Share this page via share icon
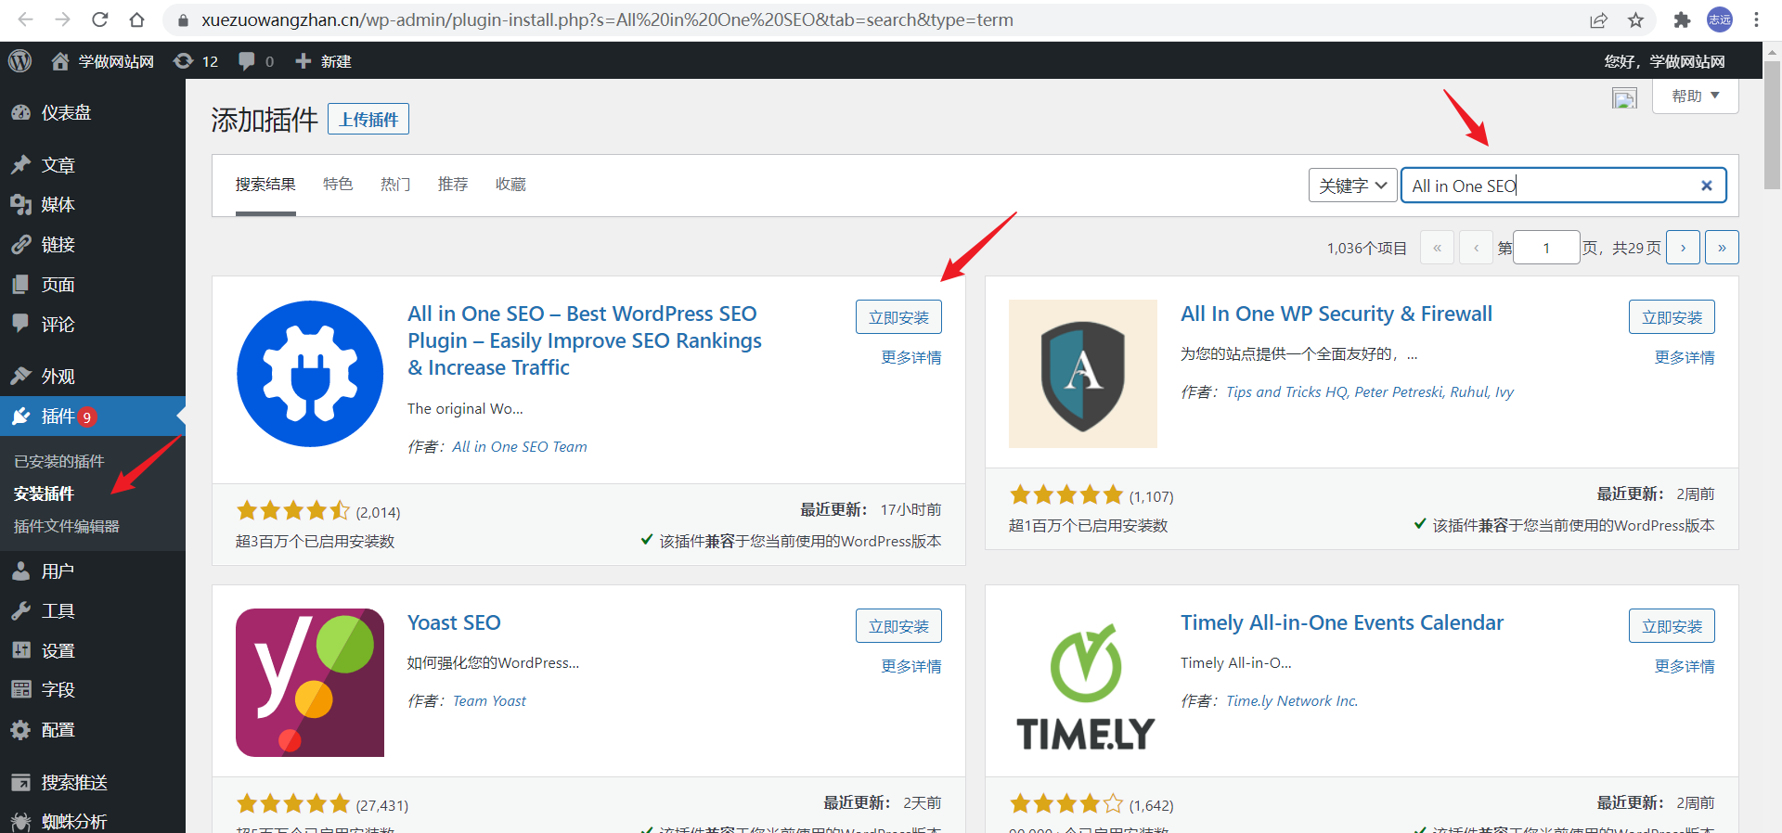Viewport: 1782px width, 833px height. pyautogui.click(x=1598, y=20)
